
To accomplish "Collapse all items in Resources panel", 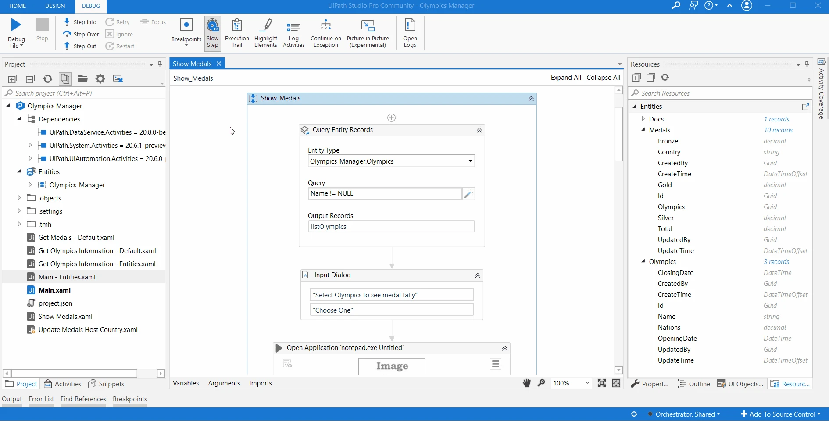I will pyautogui.click(x=651, y=78).
